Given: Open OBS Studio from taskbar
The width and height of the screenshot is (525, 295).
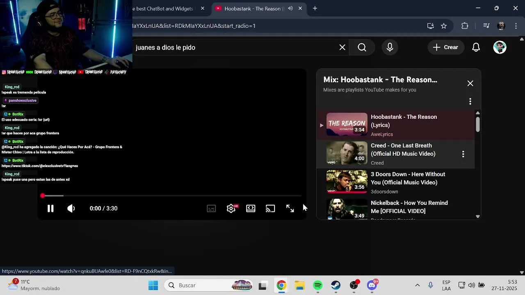Looking at the screenshot, I should pos(354,286).
